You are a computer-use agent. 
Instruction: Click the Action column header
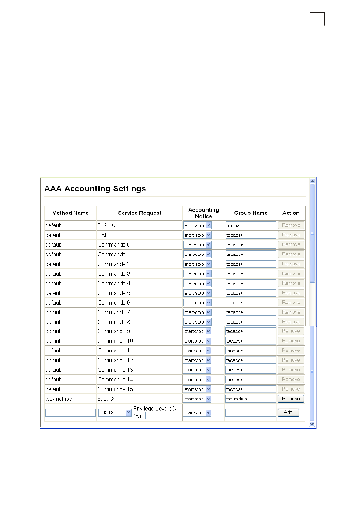coord(291,213)
